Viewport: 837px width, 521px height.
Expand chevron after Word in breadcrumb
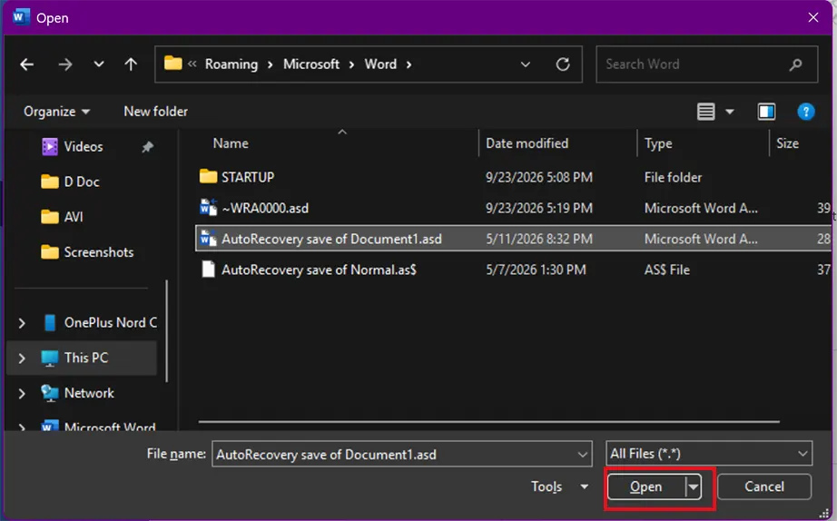[x=409, y=64]
